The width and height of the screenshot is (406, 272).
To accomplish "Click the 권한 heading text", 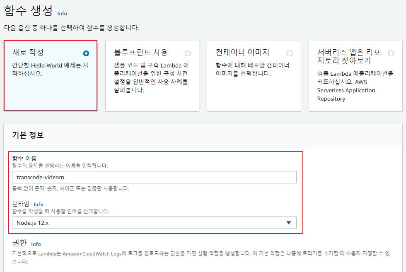I will coord(19,243).
